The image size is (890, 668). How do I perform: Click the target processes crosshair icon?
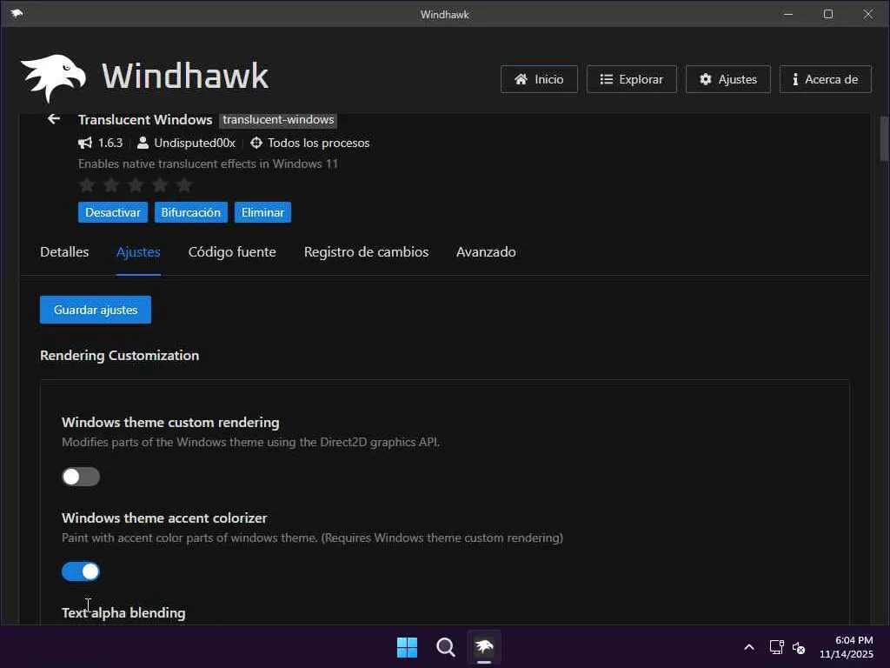[x=256, y=143]
